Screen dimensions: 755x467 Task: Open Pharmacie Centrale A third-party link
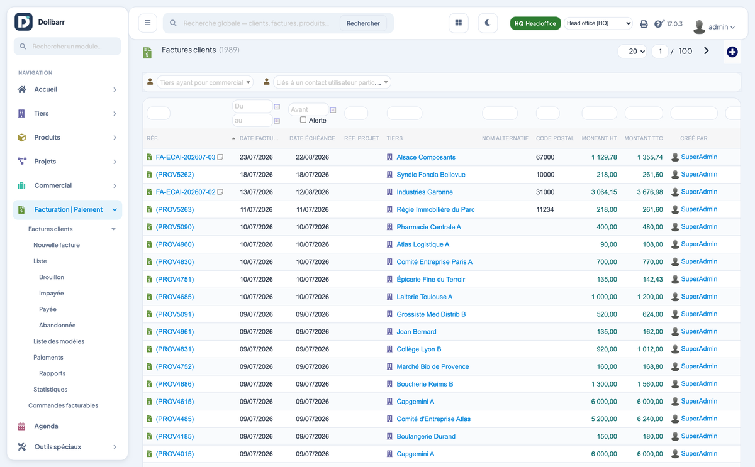428,227
